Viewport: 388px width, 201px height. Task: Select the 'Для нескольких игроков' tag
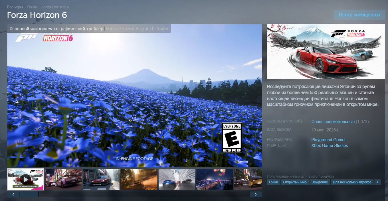pyautogui.click(x=352, y=182)
